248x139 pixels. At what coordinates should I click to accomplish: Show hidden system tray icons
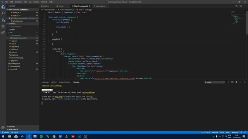click(214, 136)
